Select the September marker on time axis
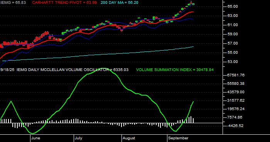The image size is (270, 142). [178, 138]
